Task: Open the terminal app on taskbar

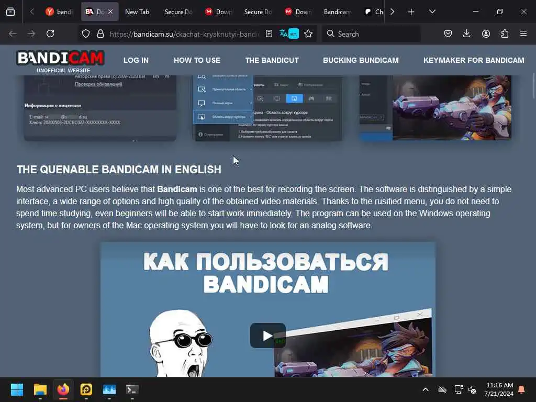Action: tap(132, 389)
